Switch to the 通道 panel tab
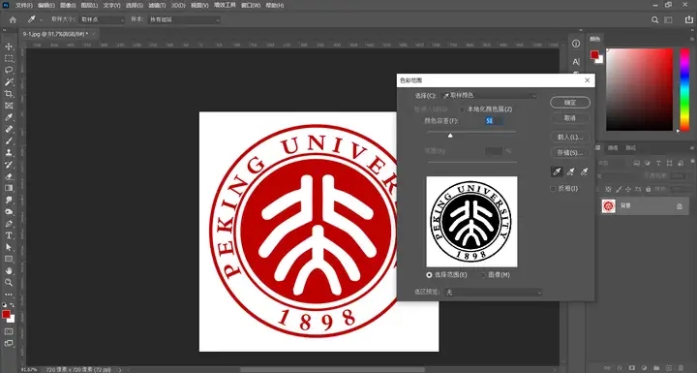 click(x=613, y=148)
